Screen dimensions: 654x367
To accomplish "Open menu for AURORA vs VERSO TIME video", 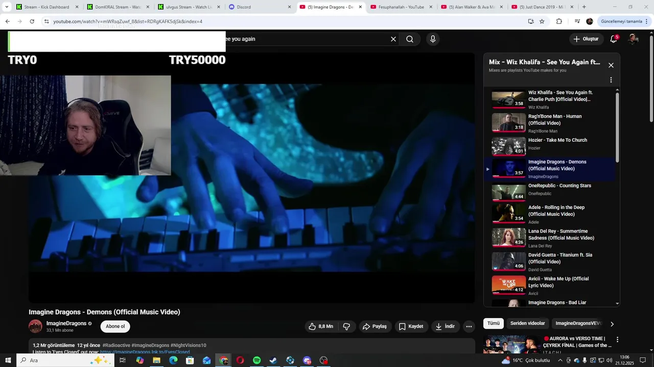I will coord(617,339).
